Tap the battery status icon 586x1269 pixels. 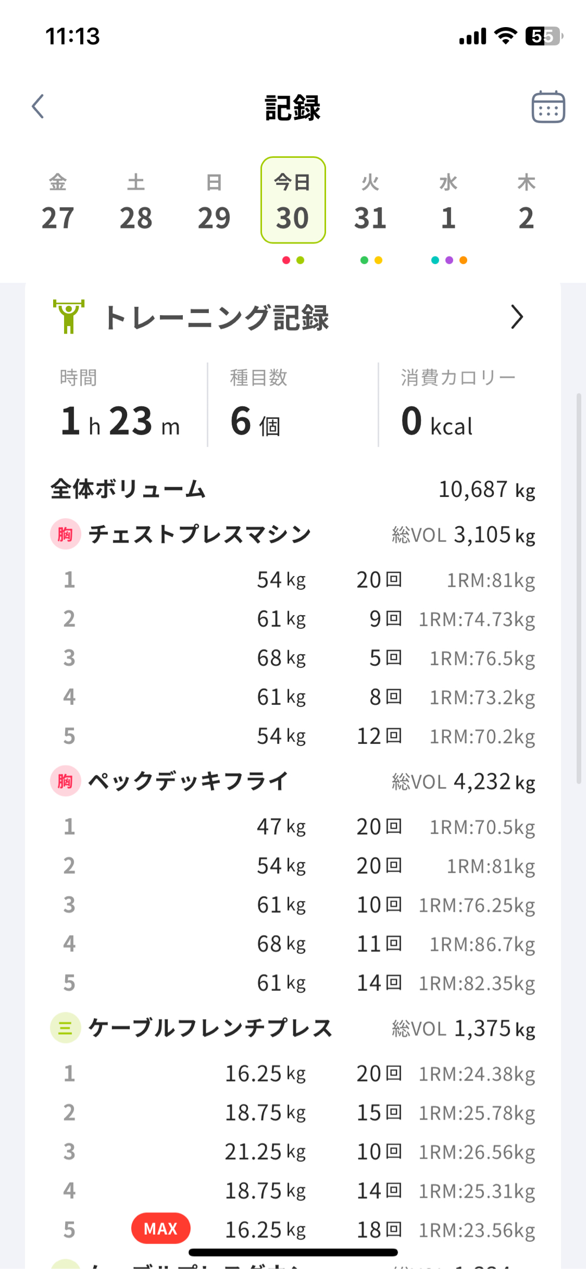tap(544, 36)
